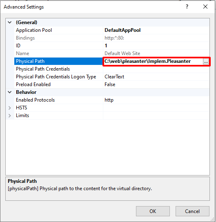Click the http:*:80: bindings value
216x222 pixels.
(114, 38)
